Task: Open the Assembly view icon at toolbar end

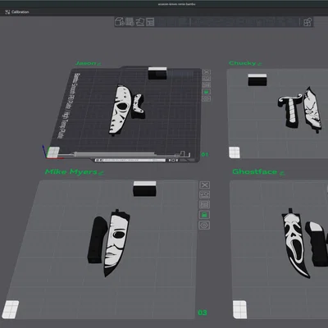Action: pos(307,21)
